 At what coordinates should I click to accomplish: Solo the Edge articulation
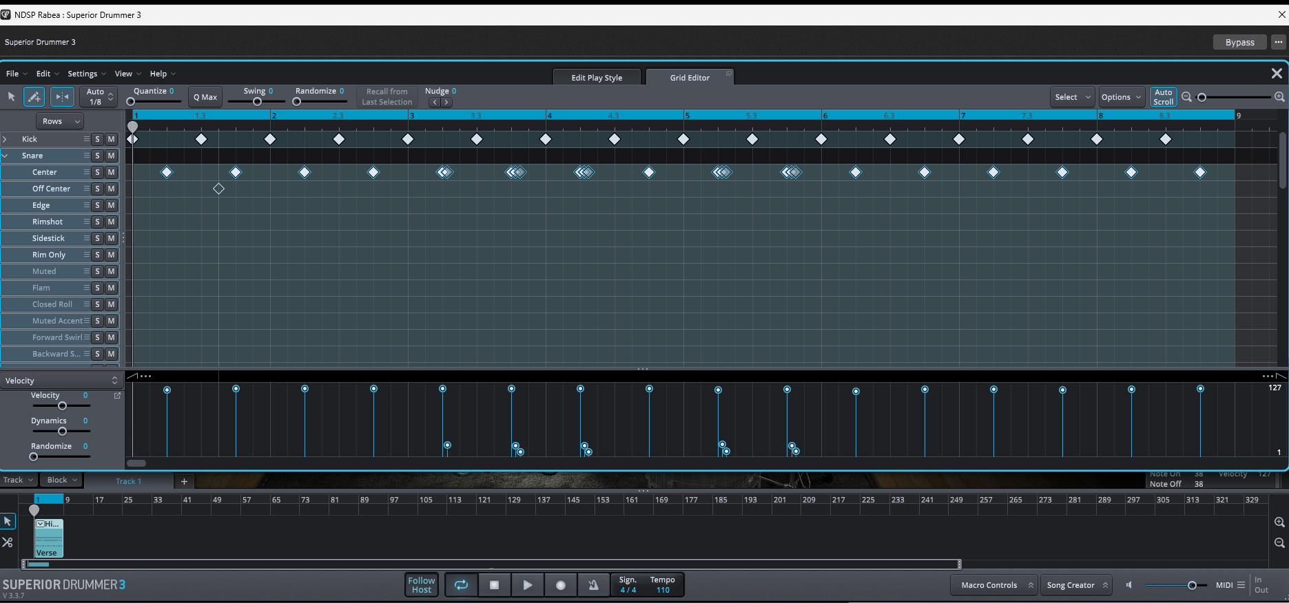[x=98, y=205]
